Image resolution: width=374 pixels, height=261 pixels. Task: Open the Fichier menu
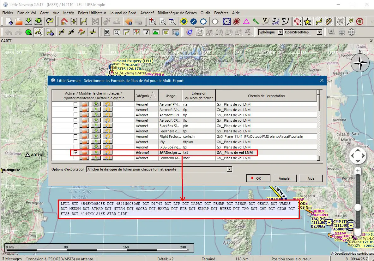click(8, 13)
